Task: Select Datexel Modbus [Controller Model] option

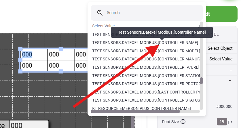Action: click(x=146, y=51)
